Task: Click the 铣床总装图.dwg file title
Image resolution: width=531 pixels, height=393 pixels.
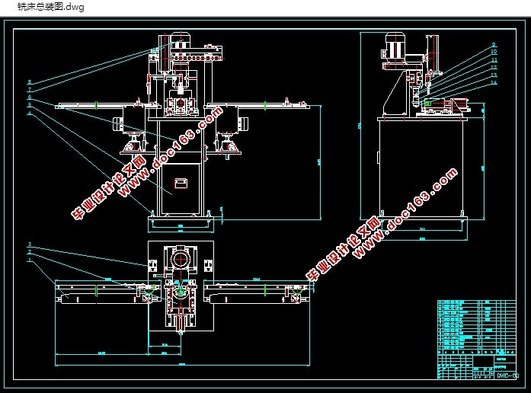Action: (51, 7)
